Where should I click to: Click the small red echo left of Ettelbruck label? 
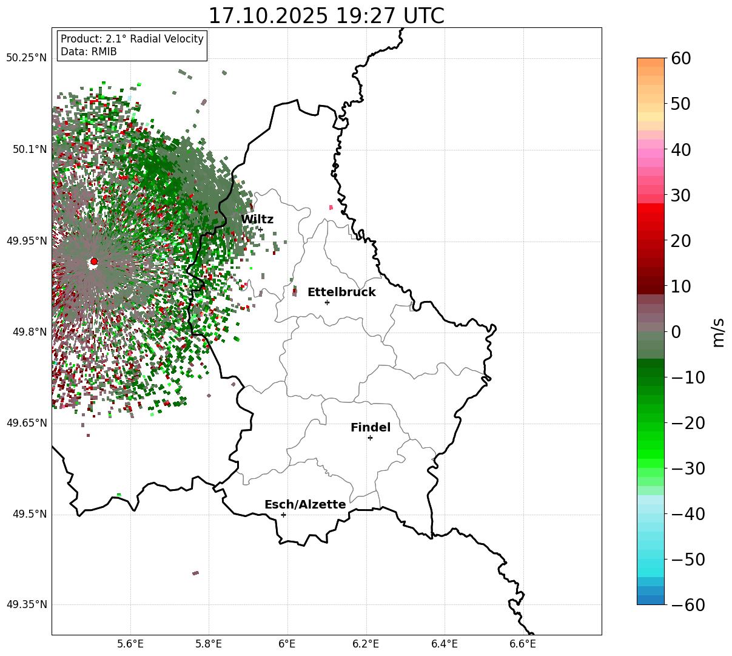[295, 292]
